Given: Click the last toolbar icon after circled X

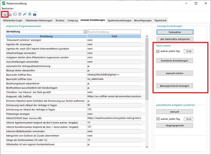Looking at the screenshot, I should 34,14.
